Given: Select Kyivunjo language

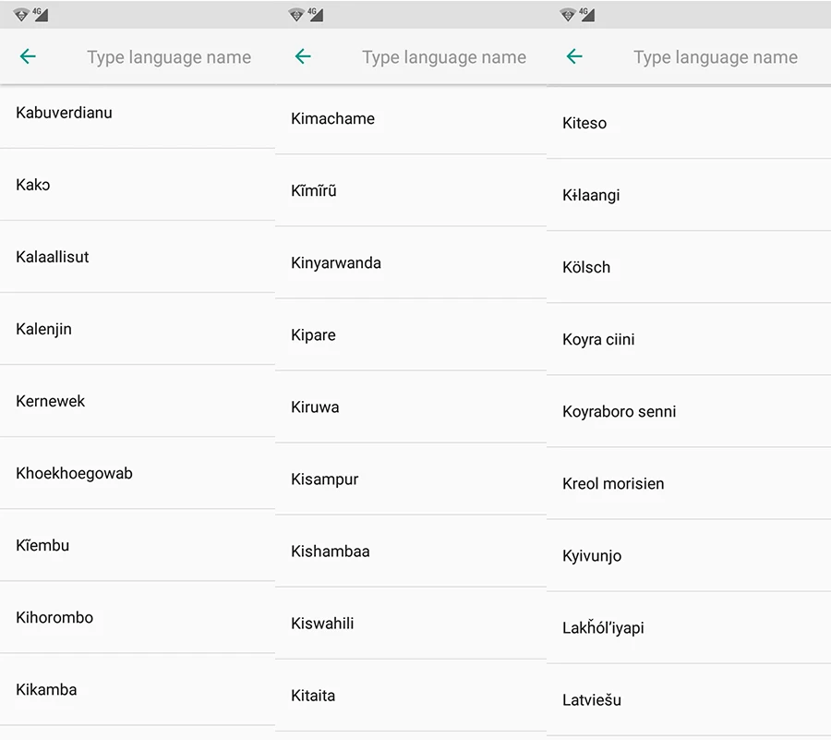Looking at the screenshot, I should tap(689, 555).
